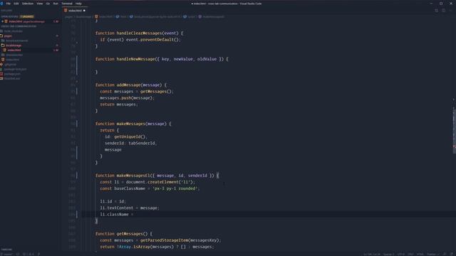
Task: Open the Help menu
Action: pyautogui.click(x=78, y=4)
